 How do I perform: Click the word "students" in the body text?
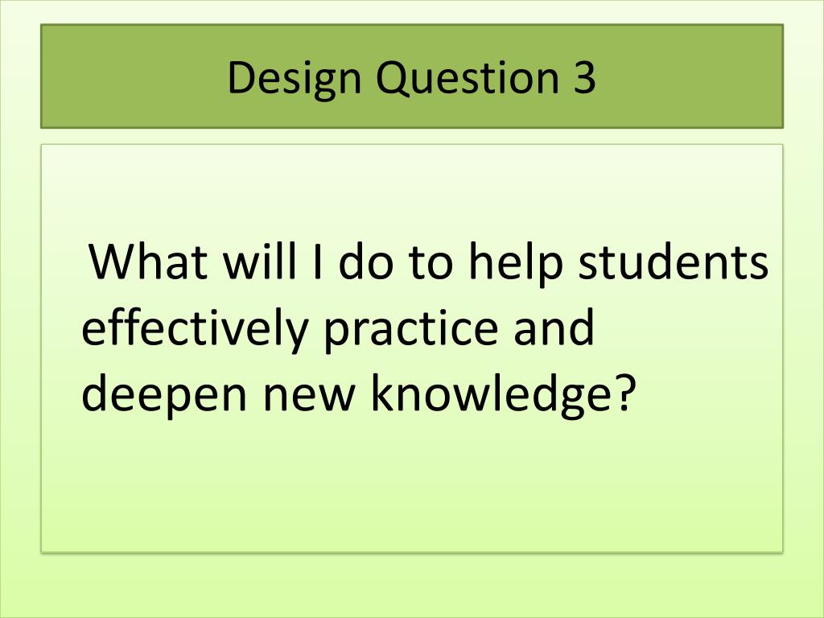pyautogui.click(x=674, y=260)
